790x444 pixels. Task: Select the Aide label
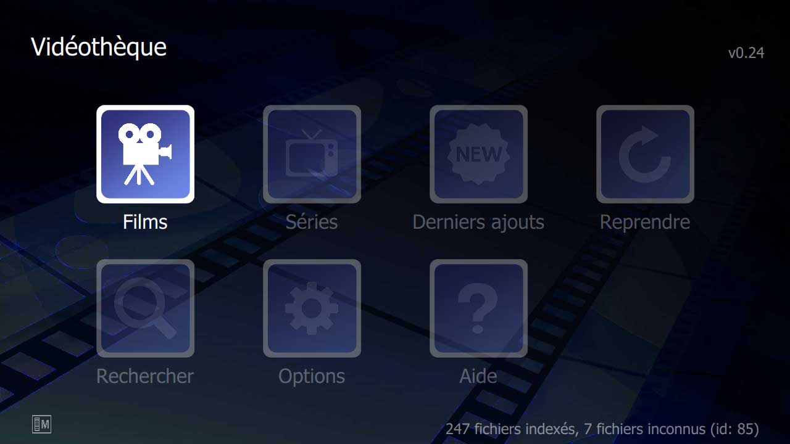click(478, 376)
